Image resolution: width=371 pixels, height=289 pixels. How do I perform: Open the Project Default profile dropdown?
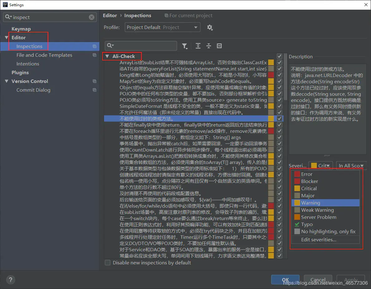[162, 27]
